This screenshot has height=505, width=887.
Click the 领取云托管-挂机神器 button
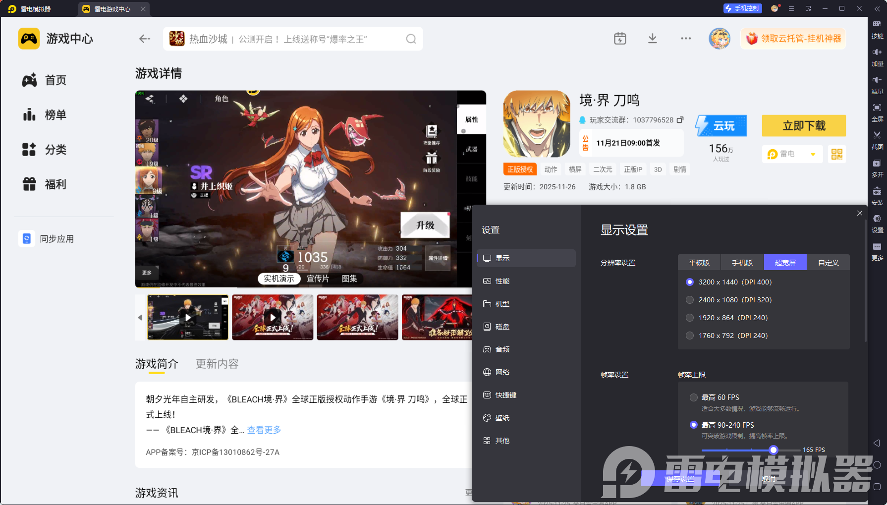793,39
